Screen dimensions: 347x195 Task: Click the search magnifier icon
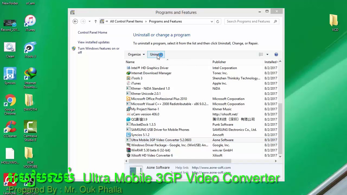click(275, 21)
